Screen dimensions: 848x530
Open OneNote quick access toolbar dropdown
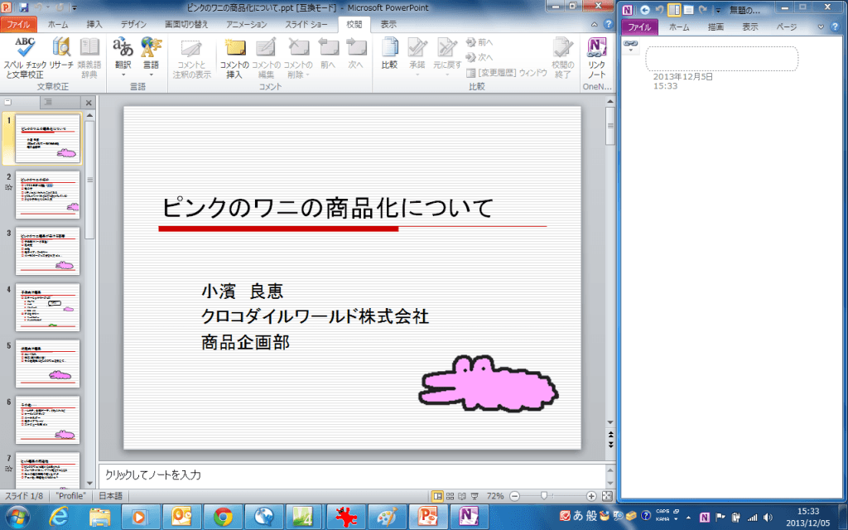pos(718,10)
